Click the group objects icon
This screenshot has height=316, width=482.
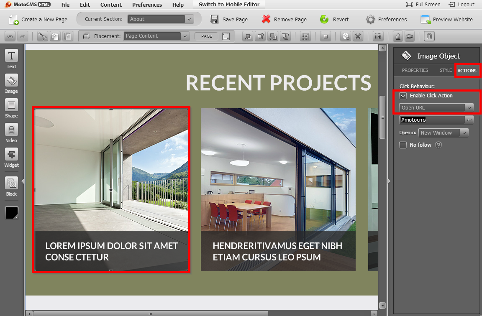tap(305, 36)
